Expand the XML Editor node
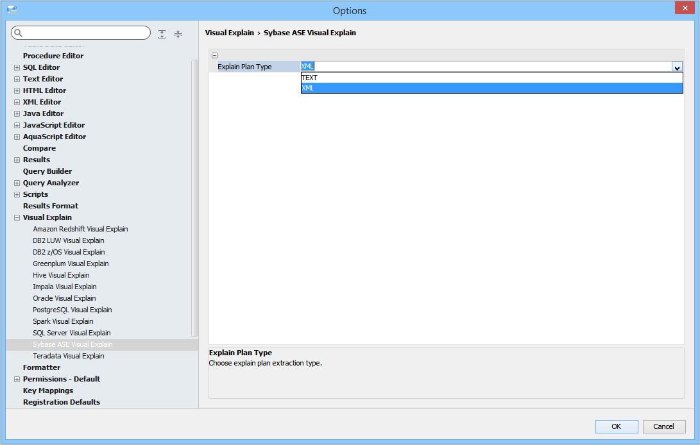The image size is (700, 445). 17,102
